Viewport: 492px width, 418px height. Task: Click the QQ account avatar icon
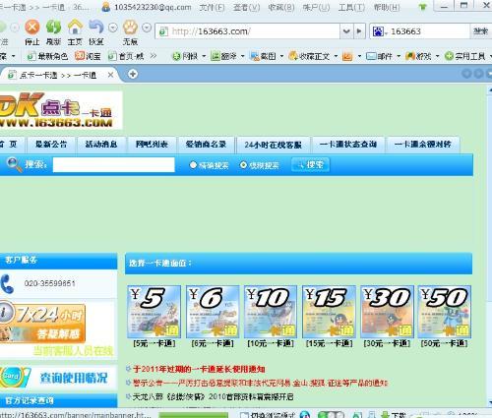click(x=105, y=7)
